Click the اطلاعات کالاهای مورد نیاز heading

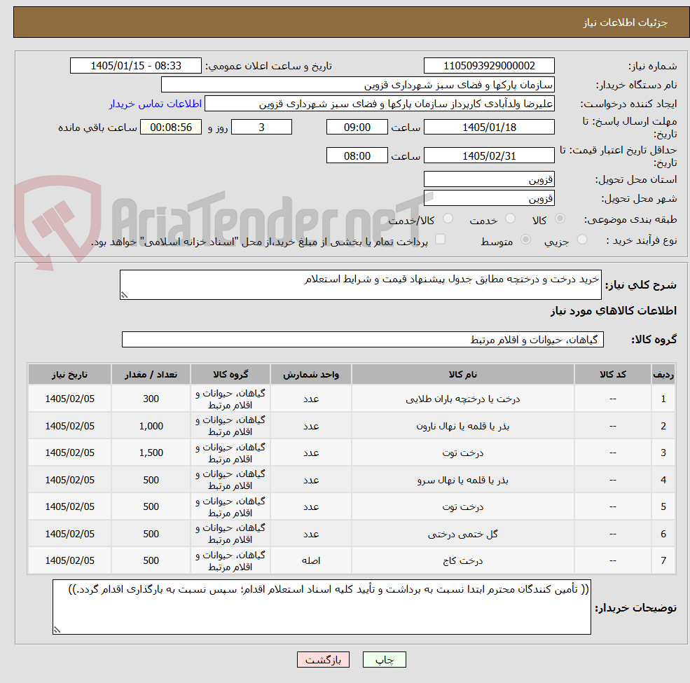pos(613,311)
